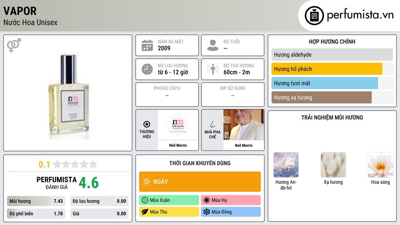Screen dimensions: 400x225
Task: Click the Thời gian khuyên dùng heading
Action: tap(200, 163)
